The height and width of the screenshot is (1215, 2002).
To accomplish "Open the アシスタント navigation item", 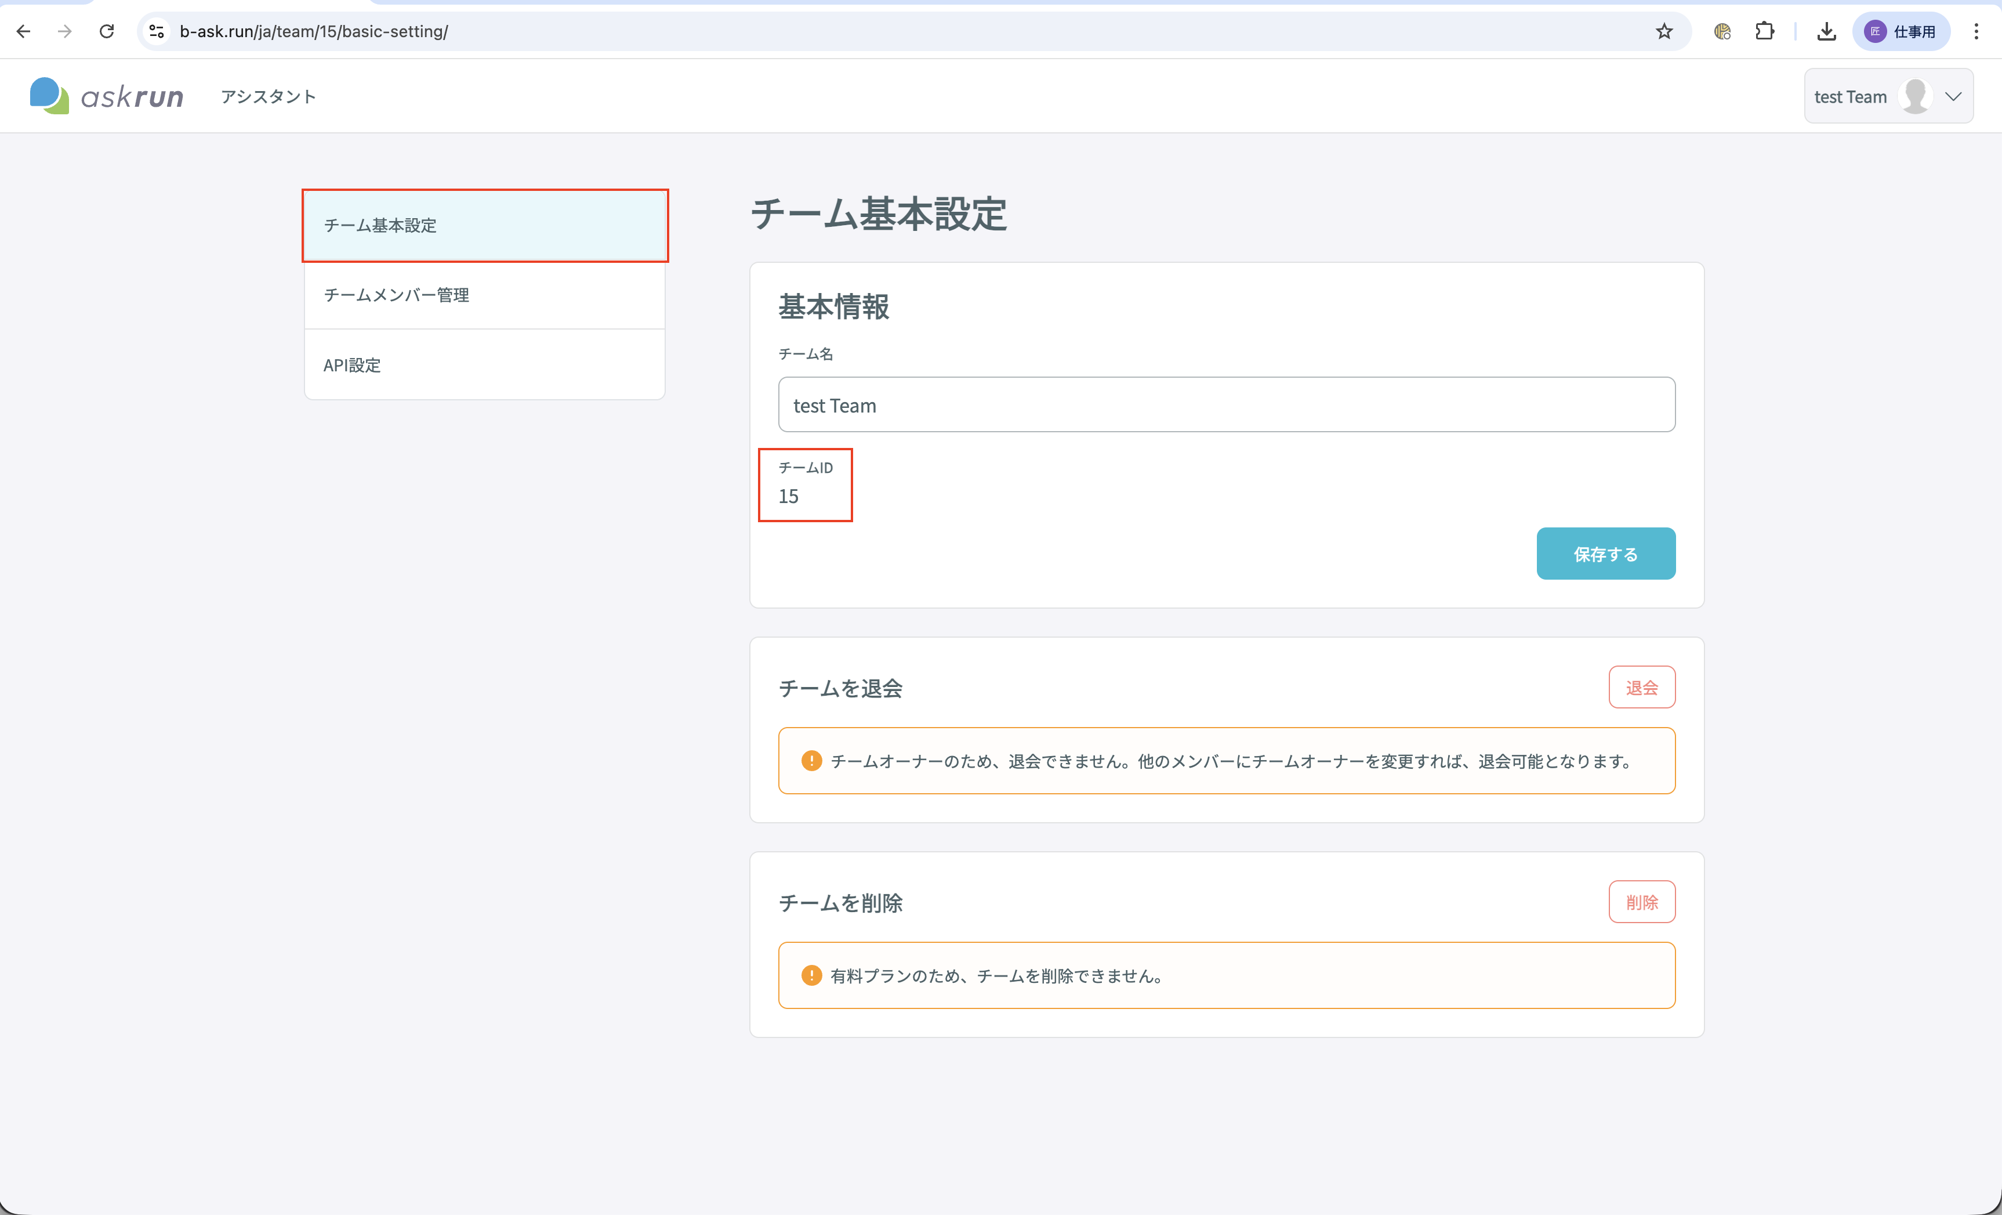I will [x=268, y=96].
